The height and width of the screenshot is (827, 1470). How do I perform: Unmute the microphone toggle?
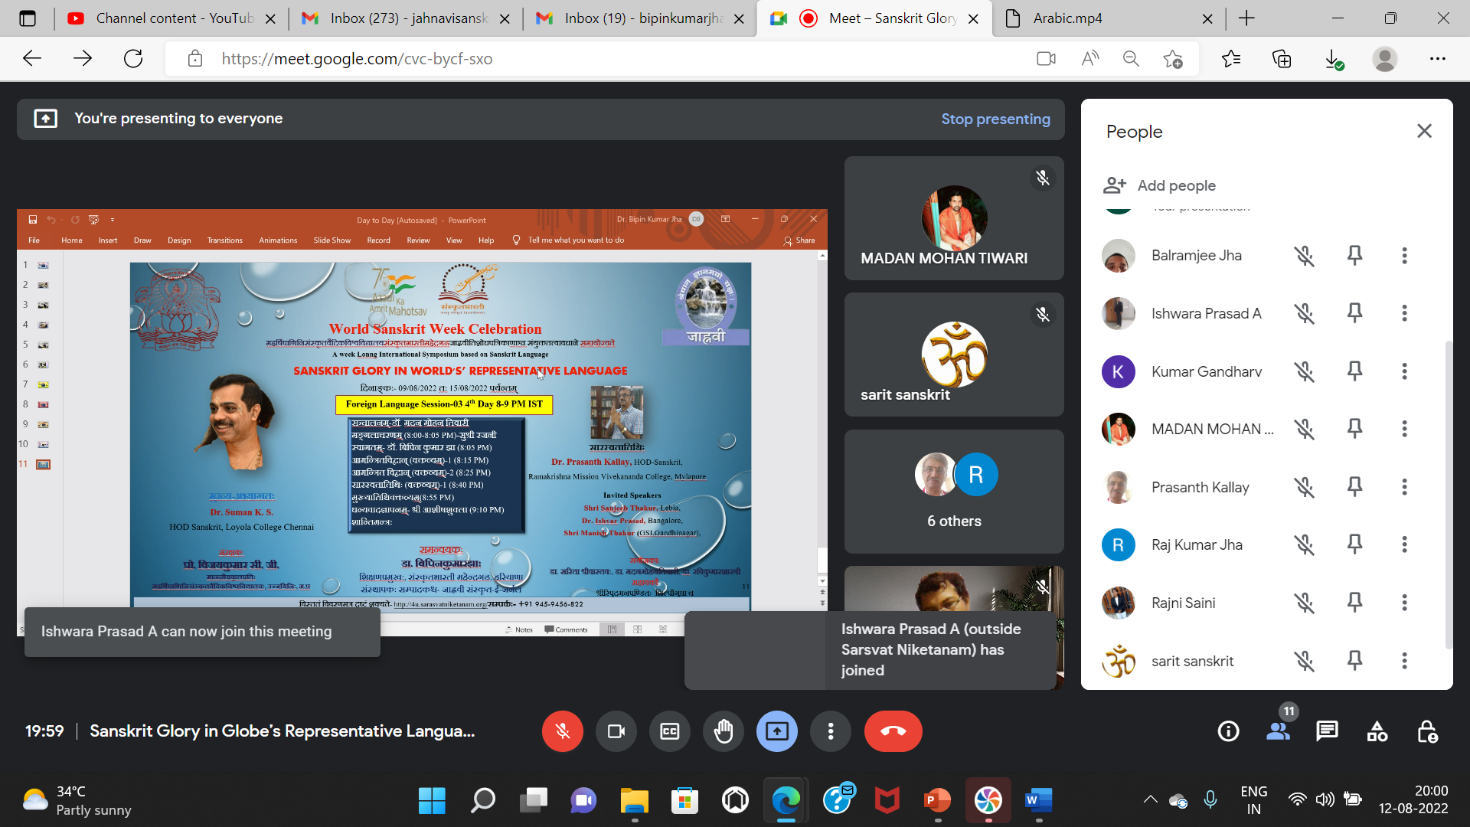tap(563, 731)
